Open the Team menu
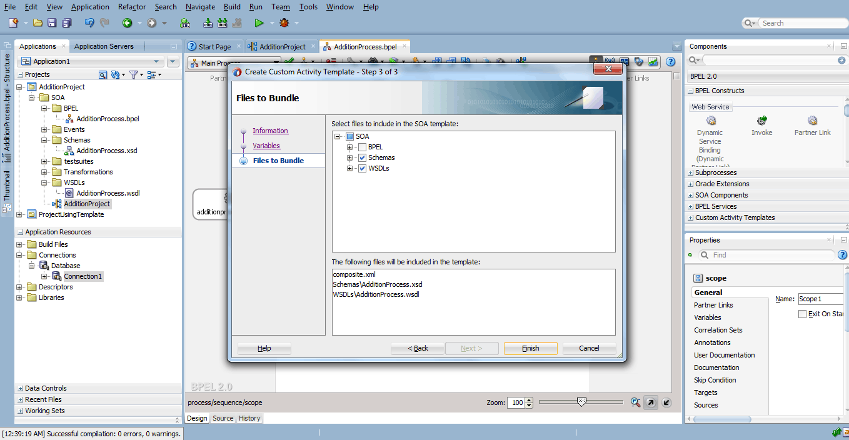The image size is (849, 440). pos(281,7)
